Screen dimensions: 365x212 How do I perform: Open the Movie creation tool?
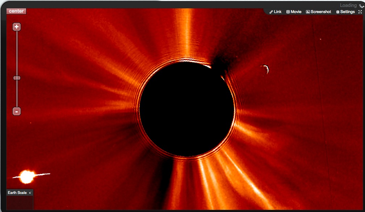294,12
